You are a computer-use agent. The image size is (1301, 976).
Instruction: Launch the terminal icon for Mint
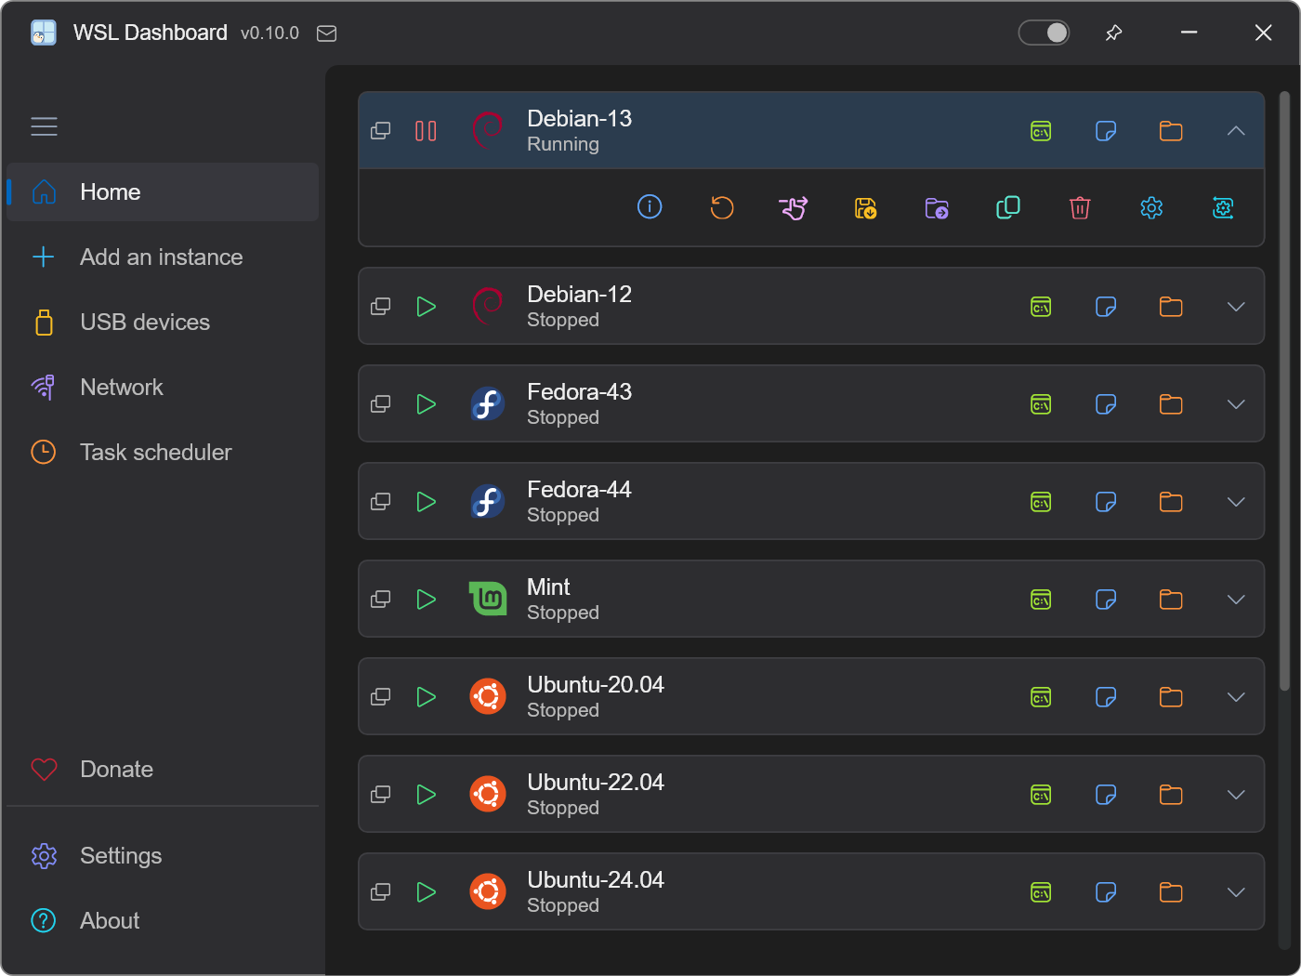(1041, 600)
